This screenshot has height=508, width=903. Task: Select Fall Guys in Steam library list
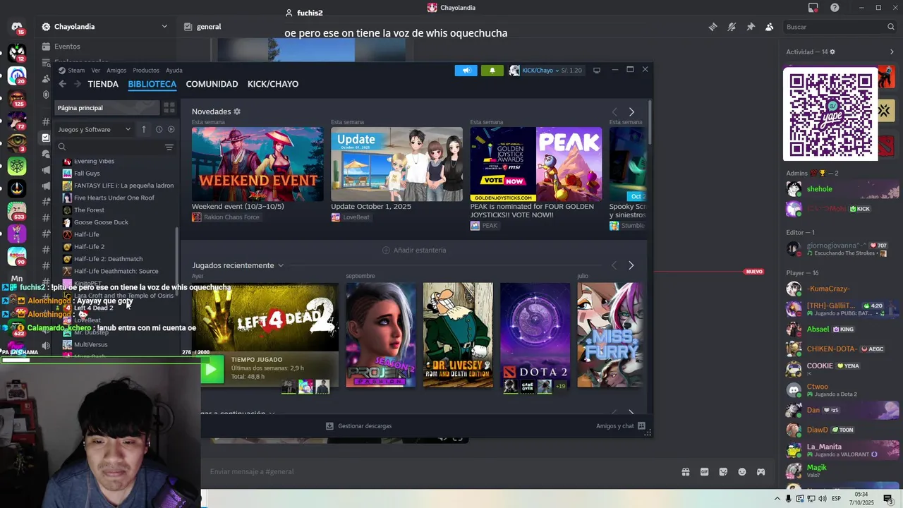[x=87, y=174]
